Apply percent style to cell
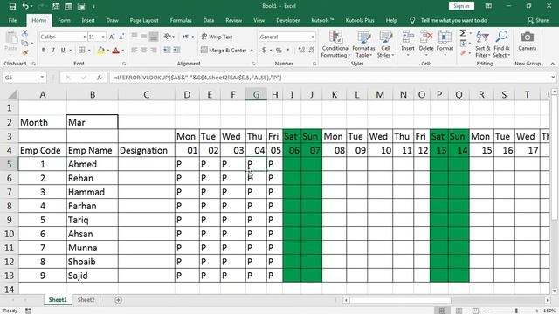 coord(279,51)
